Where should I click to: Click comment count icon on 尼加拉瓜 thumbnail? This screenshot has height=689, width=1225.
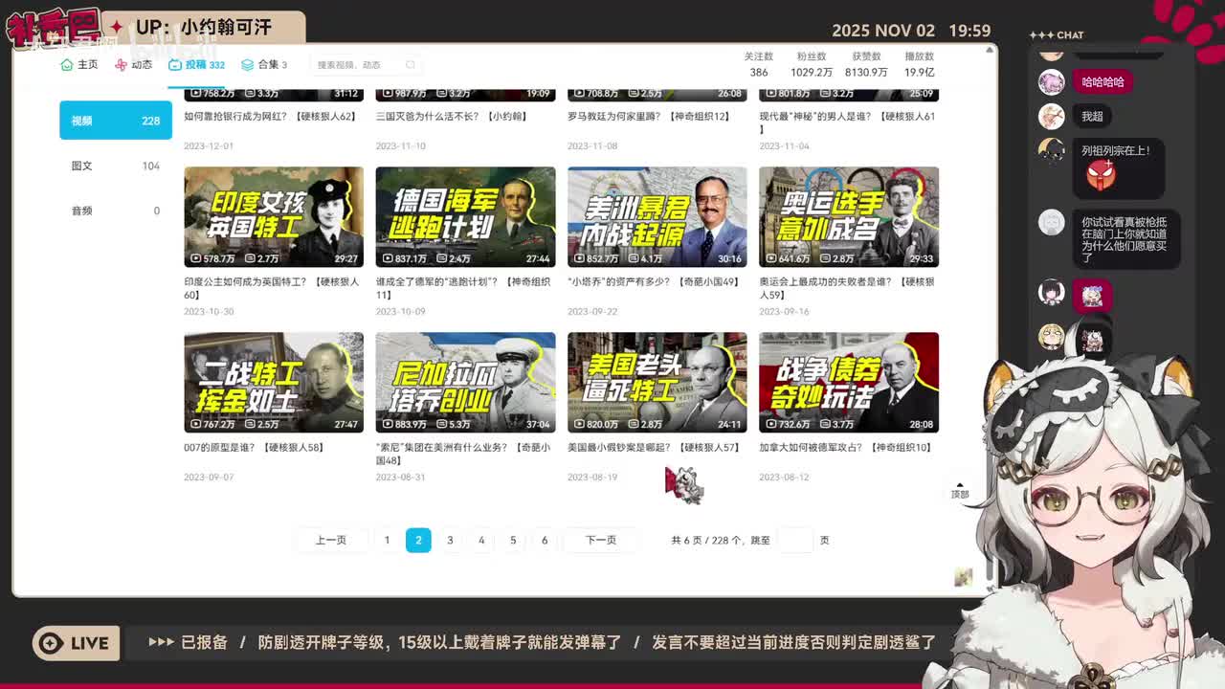tap(442, 424)
